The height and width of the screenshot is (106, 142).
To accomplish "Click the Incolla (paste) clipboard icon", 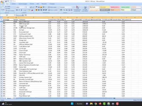I will coord(3,8).
